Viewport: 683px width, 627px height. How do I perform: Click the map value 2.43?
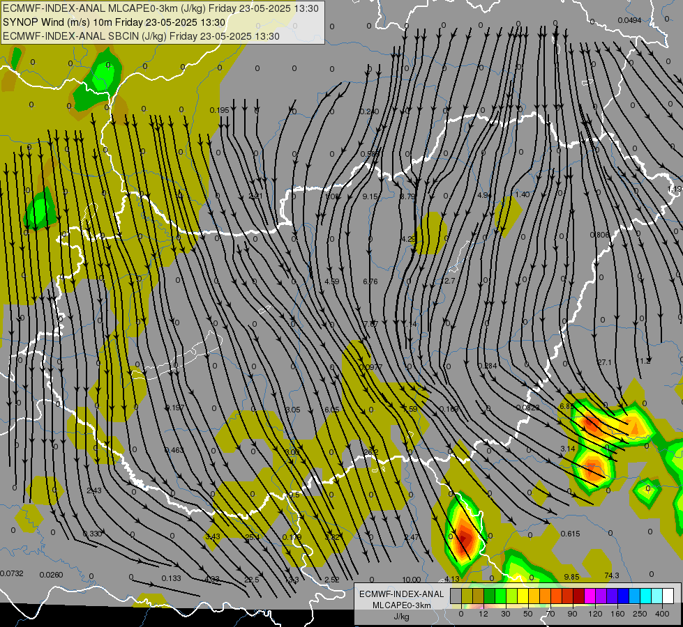[94, 490]
